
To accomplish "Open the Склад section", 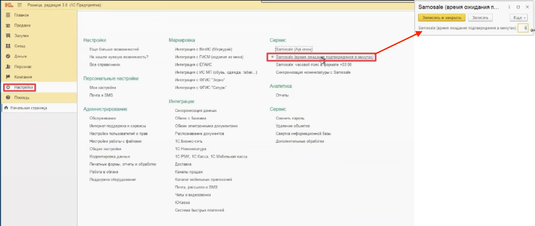I will click(x=20, y=46).
